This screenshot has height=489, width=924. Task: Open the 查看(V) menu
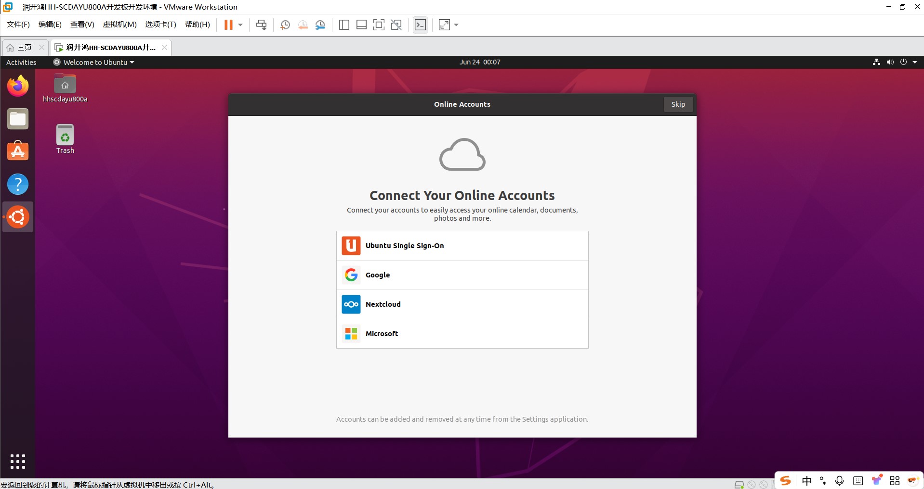click(82, 25)
